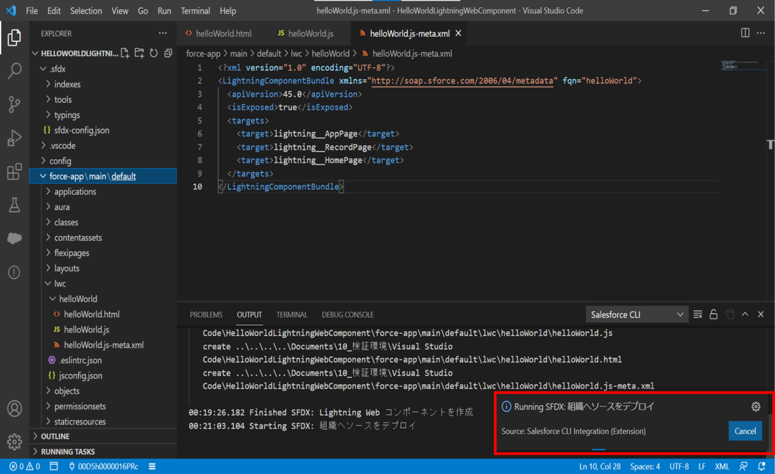Click Spaces: 4 indentation in status bar

(x=645, y=466)
